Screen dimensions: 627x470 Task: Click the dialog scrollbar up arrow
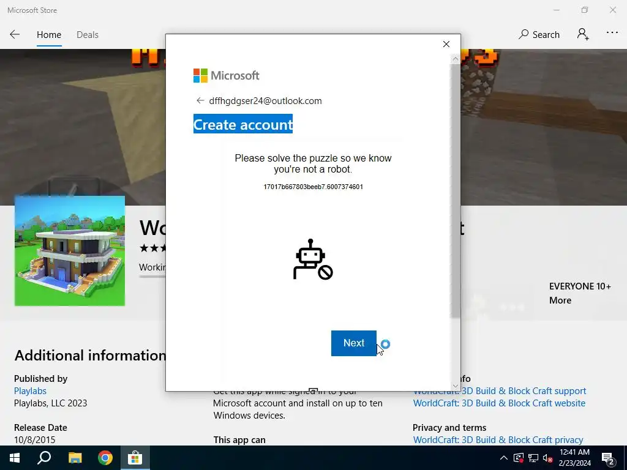click(456, 59)
